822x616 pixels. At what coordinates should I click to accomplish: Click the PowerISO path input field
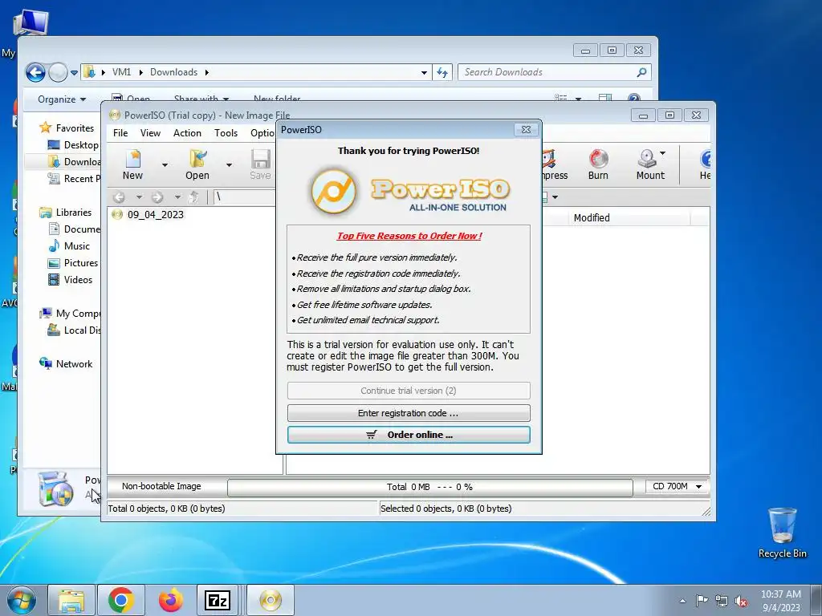tap(244, 197)
